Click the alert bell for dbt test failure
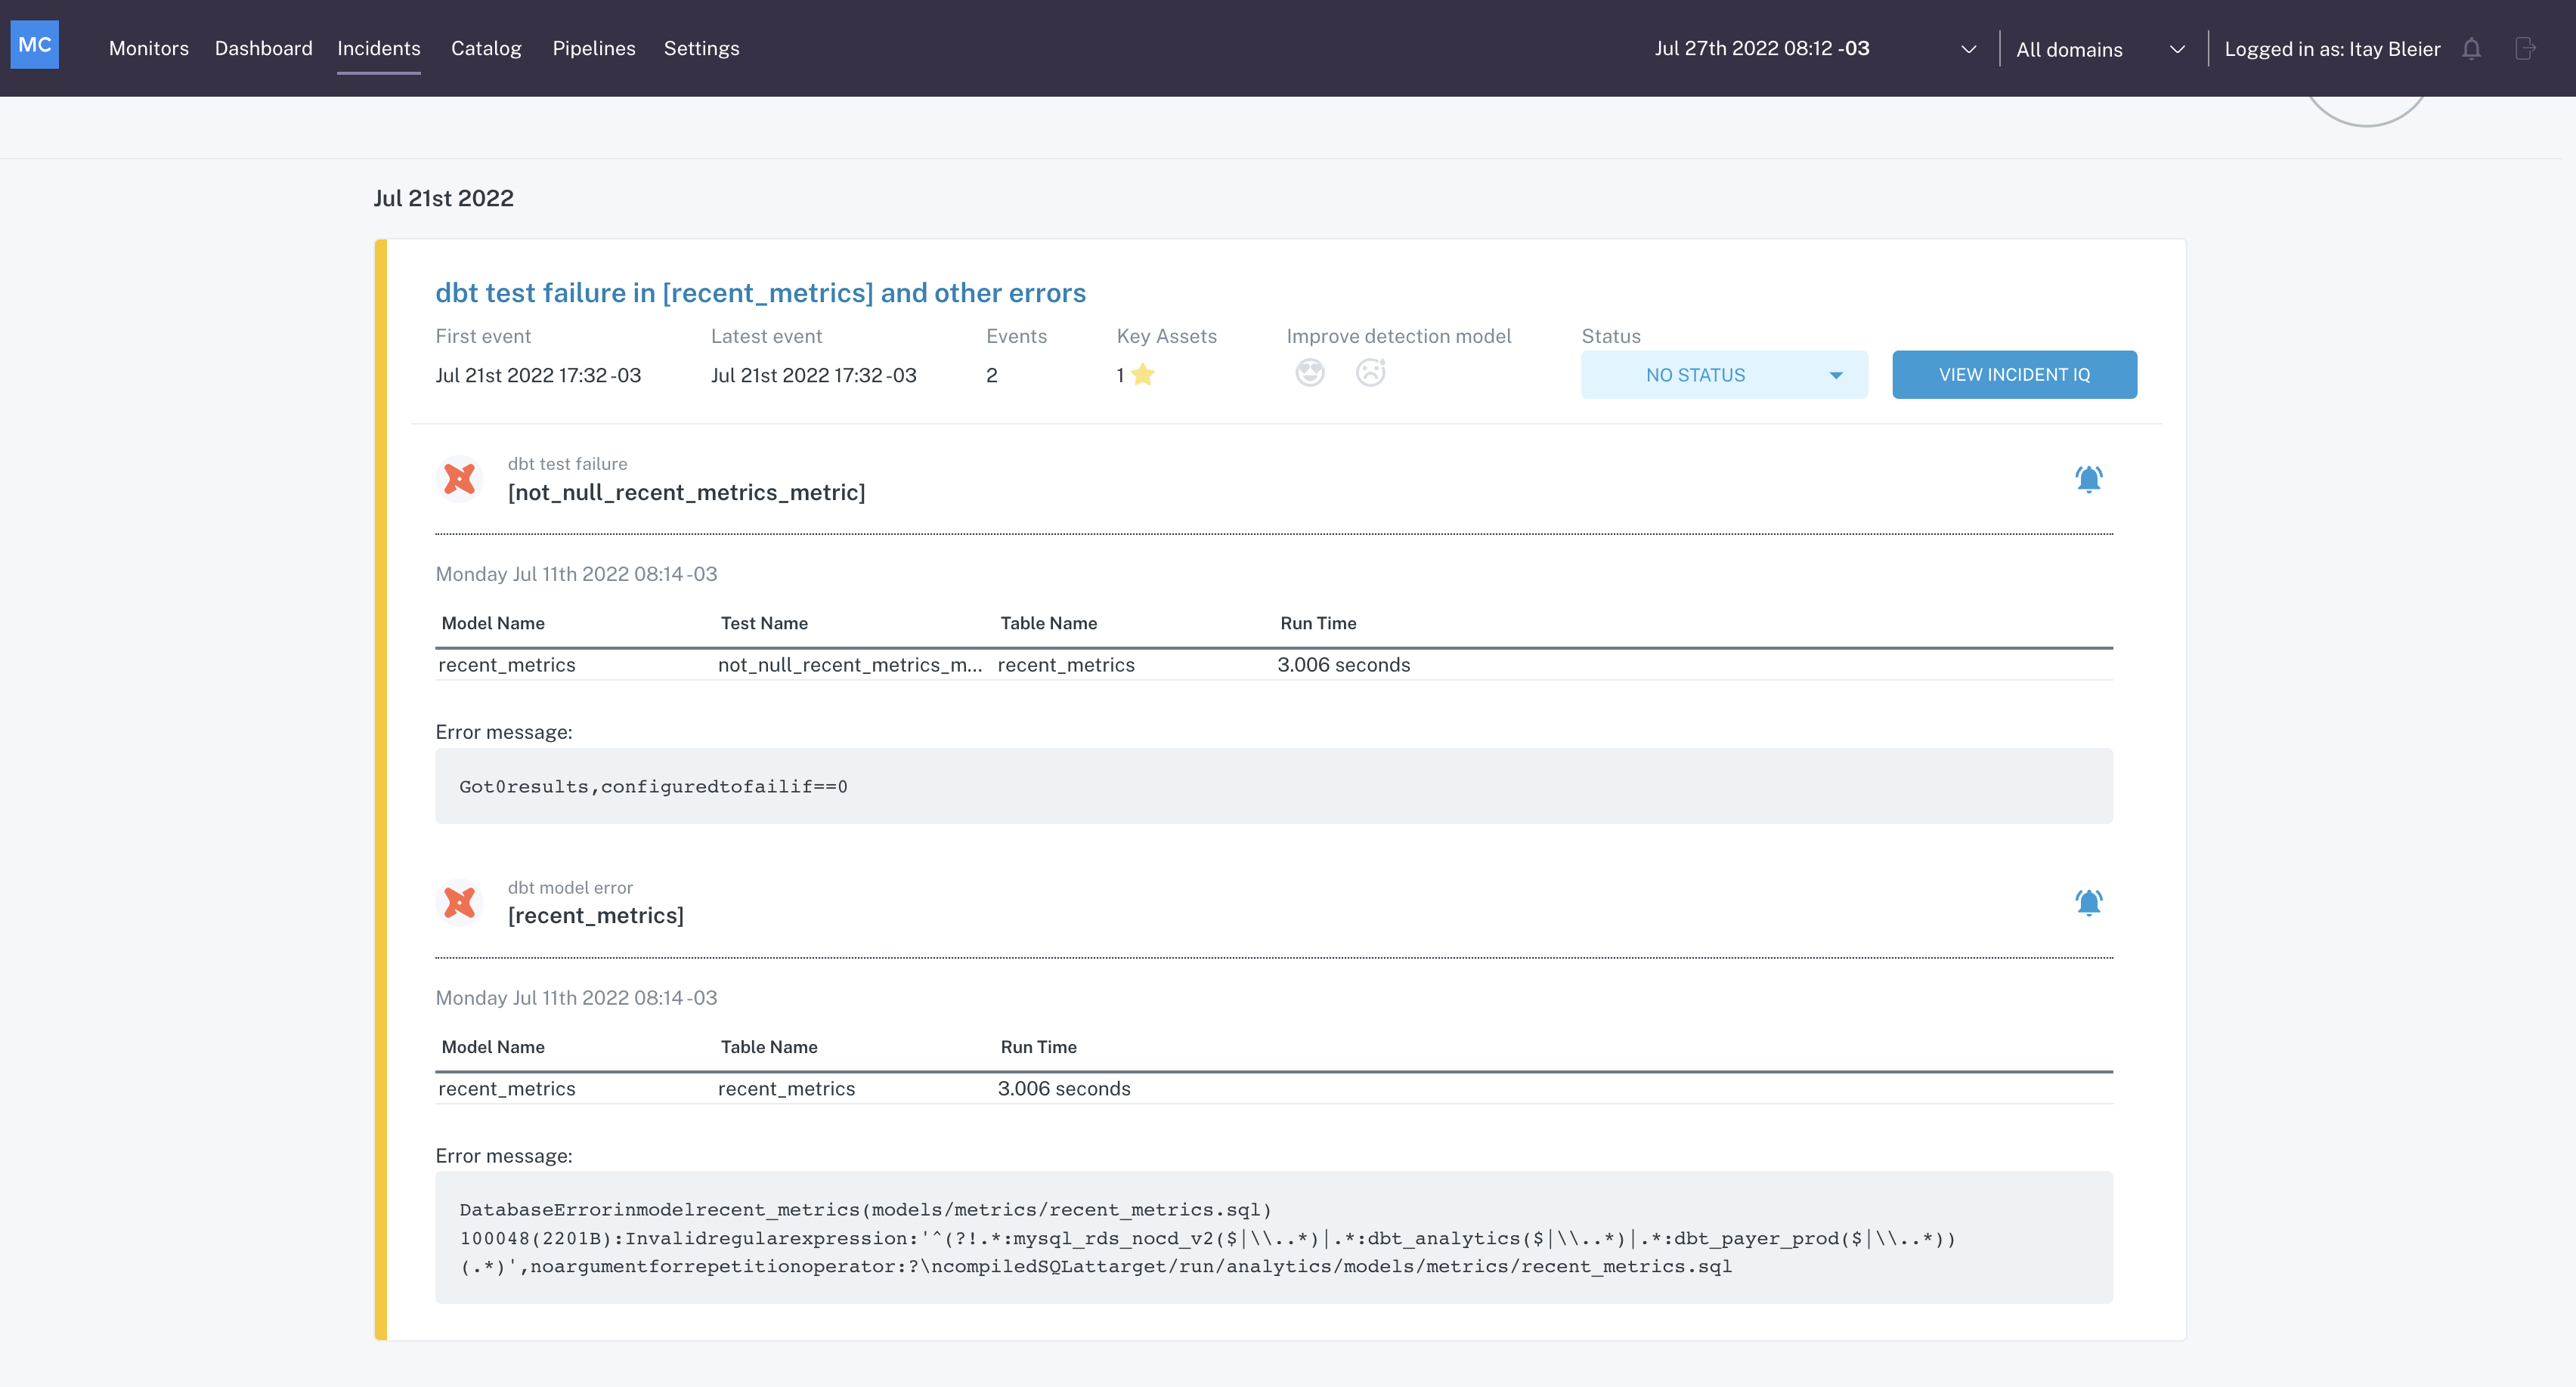Screen dimensions: 2576x1387 coord(2089,479)
